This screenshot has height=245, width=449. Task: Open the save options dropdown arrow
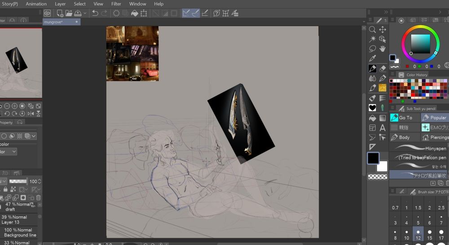pos(85,13)
